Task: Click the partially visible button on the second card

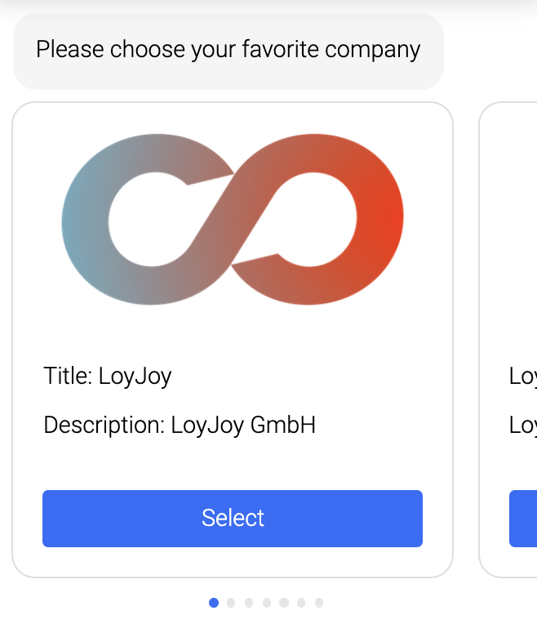Action: tap(524, 518)
